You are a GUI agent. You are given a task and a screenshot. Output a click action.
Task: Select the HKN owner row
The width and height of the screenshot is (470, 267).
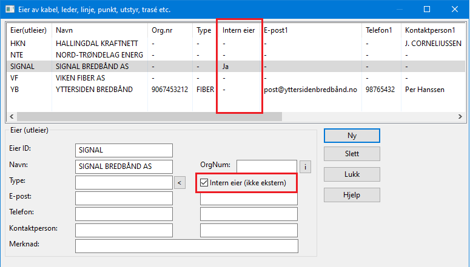click(236, 44)
